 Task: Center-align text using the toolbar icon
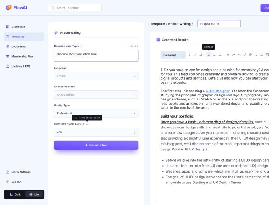pyautogui.click(x=214, y=55)
